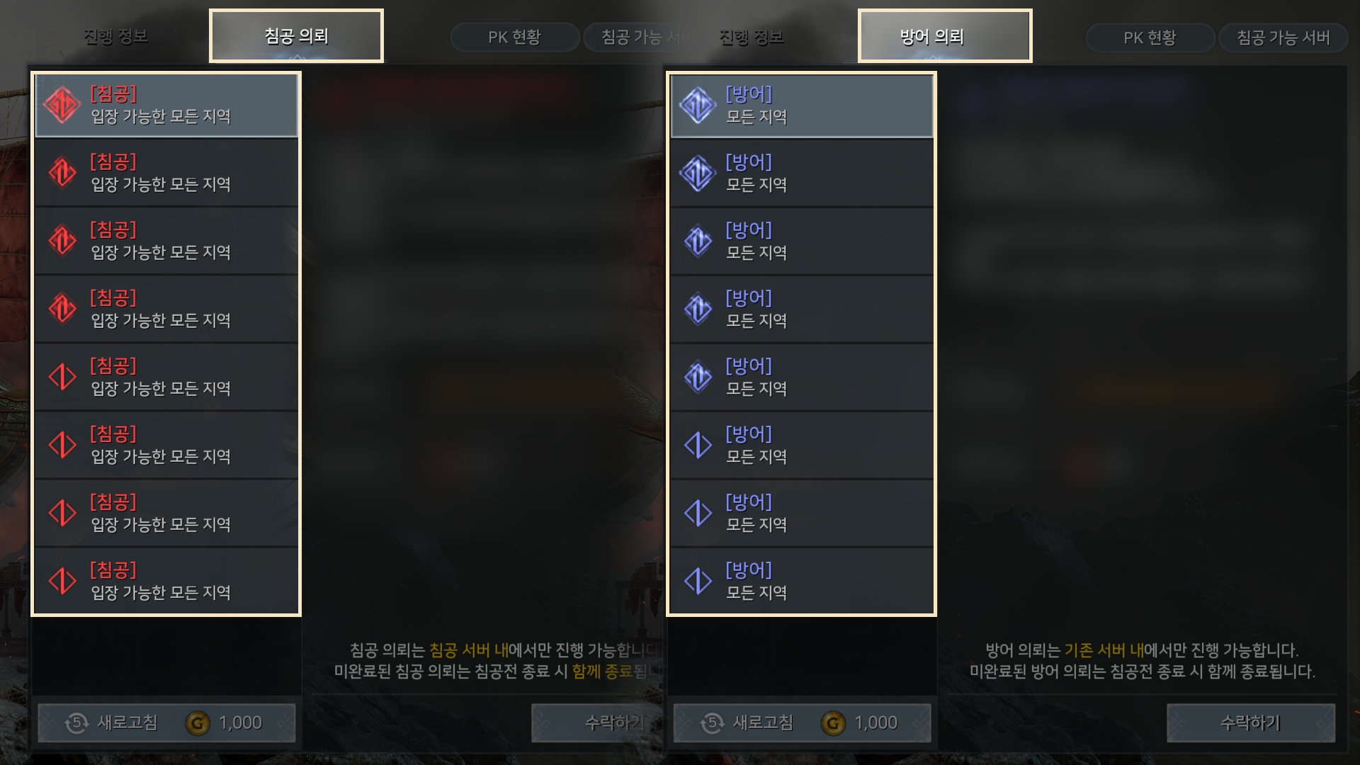Open the right 침공 가능 서버 tab

click(1283, 38)
